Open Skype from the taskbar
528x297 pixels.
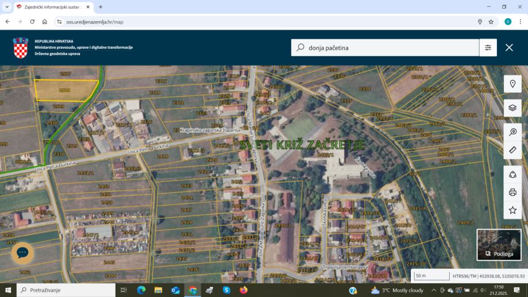(226, 290)
